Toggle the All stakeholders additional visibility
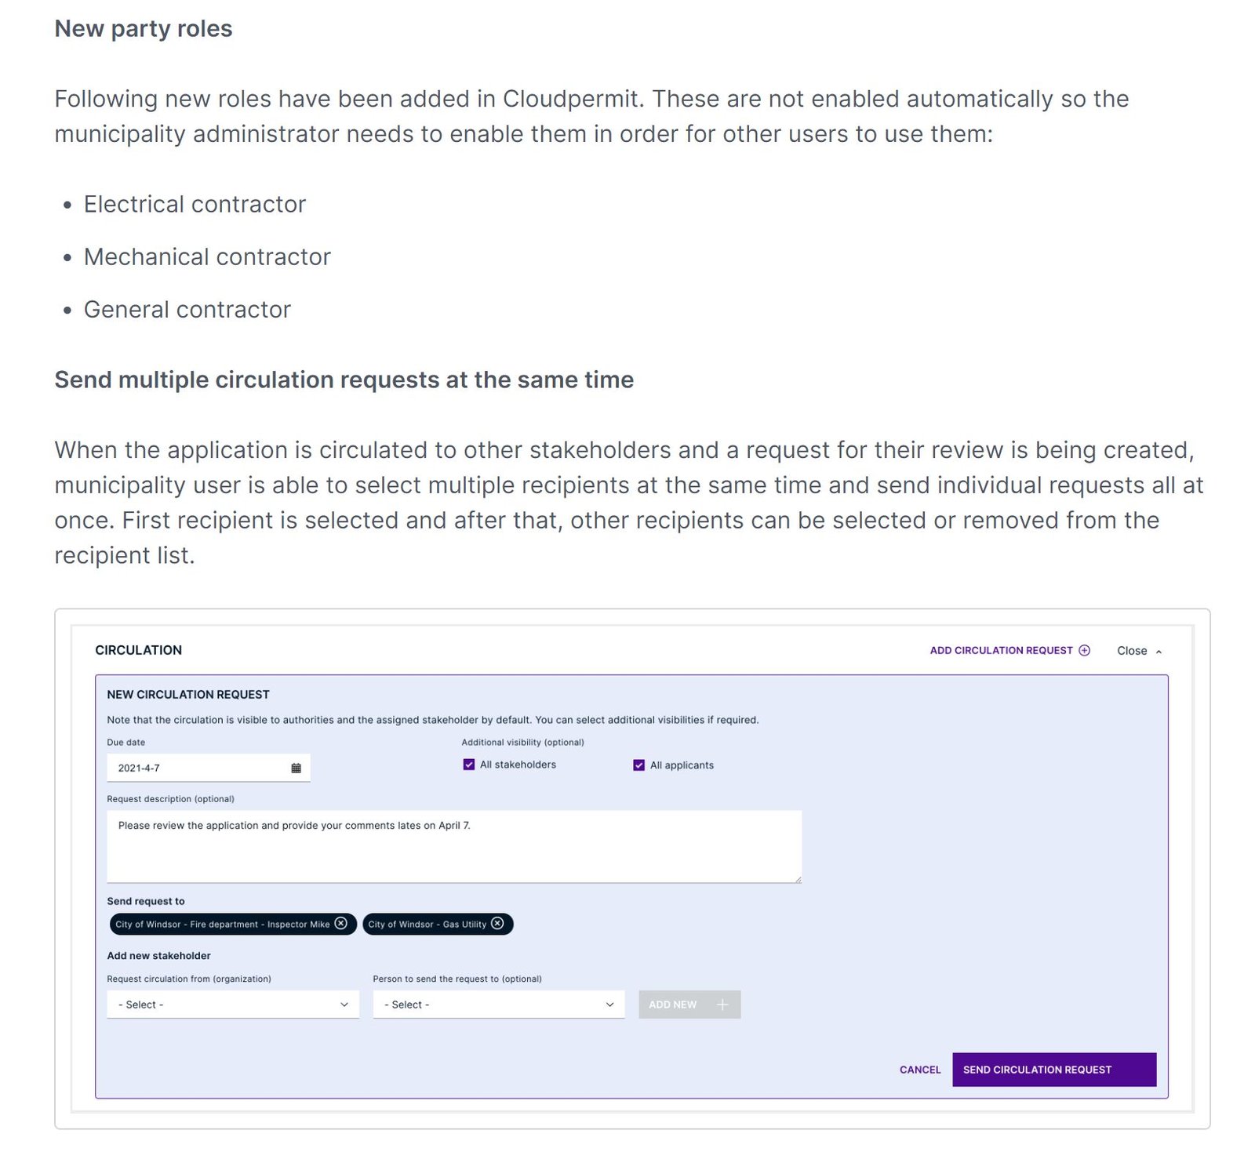The width and height of the screenshot is (1255, 1159). coord(469,764)
